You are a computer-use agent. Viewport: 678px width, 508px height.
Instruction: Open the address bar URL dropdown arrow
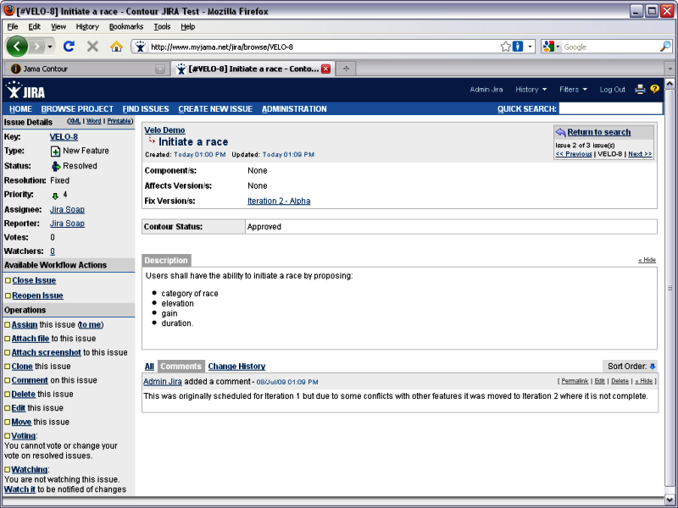[530, 47]
